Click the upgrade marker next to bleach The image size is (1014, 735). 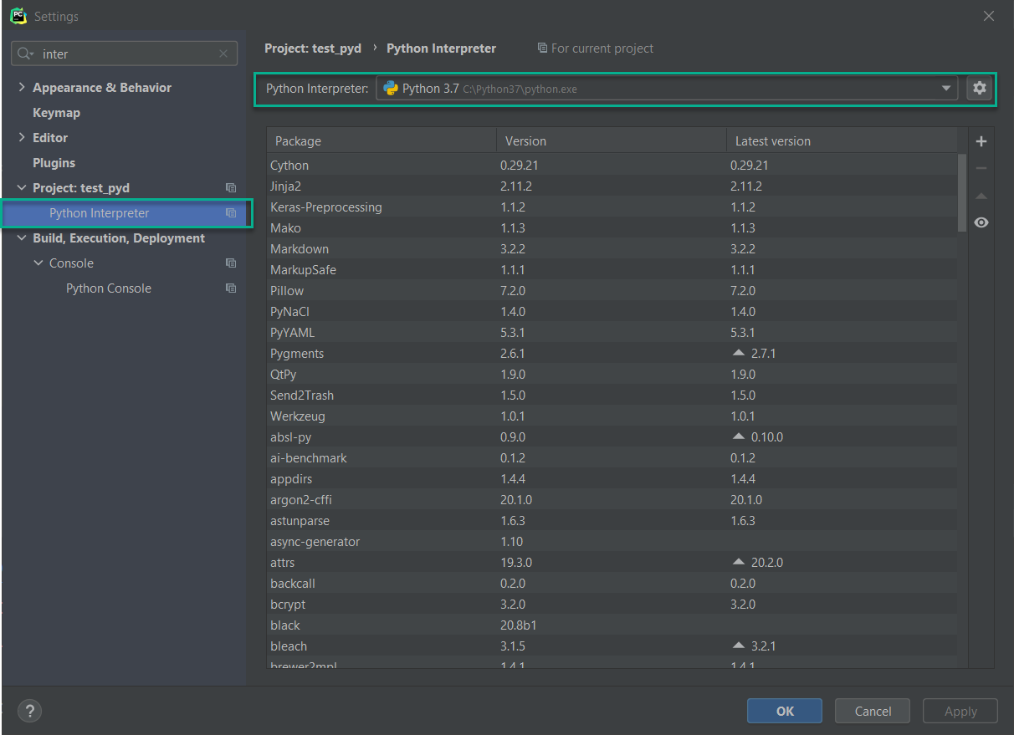(x=738, y=646)
